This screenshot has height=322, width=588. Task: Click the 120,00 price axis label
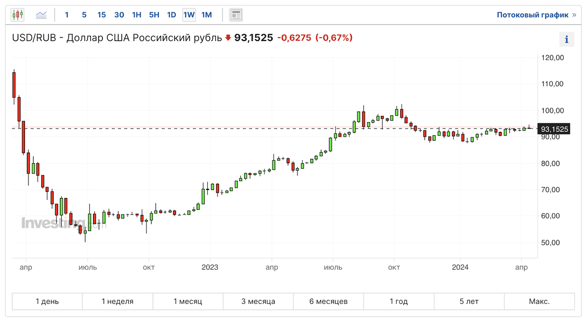point(553,58)
